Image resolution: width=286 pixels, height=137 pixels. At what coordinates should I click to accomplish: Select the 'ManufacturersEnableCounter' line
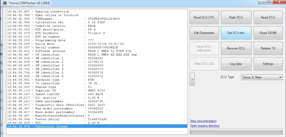click(97, 116)
